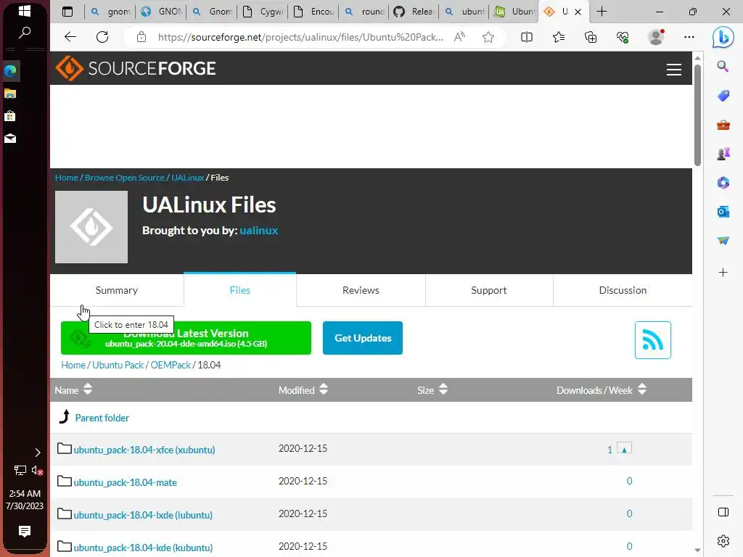The image size is (743, 557).
Task: Open ubuntu_pack-18.04-xfce (xubuntu) folder
Action: tap(144, 450)
